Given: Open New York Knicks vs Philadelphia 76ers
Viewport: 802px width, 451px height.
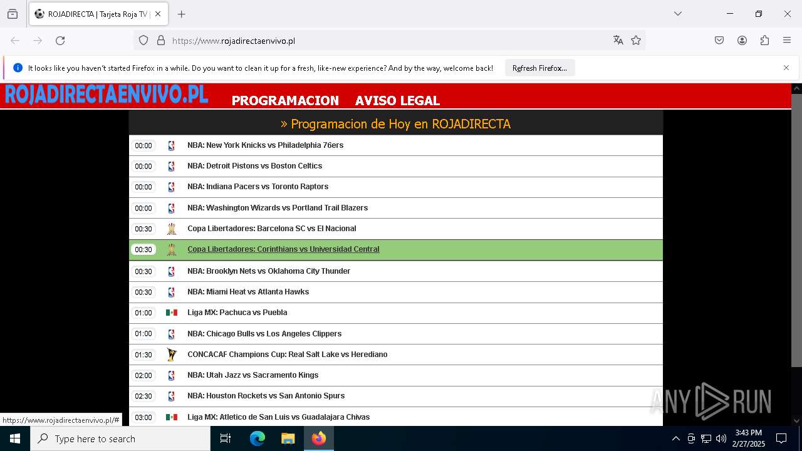Looking at the screenshot, I should coord(265,145).
